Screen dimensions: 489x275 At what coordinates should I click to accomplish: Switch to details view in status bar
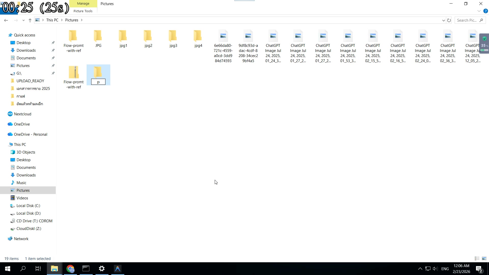coord(477,258)
